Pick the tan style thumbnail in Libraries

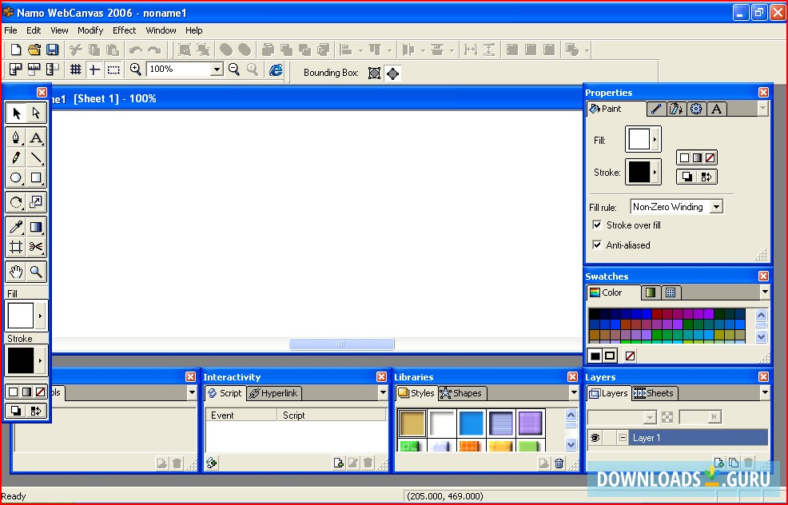pos(412,422)
